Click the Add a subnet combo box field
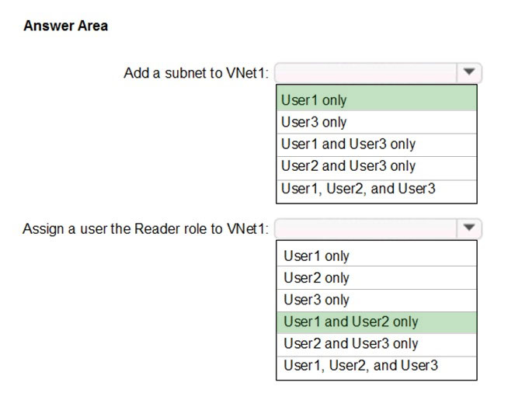 [x=378, y=73]
